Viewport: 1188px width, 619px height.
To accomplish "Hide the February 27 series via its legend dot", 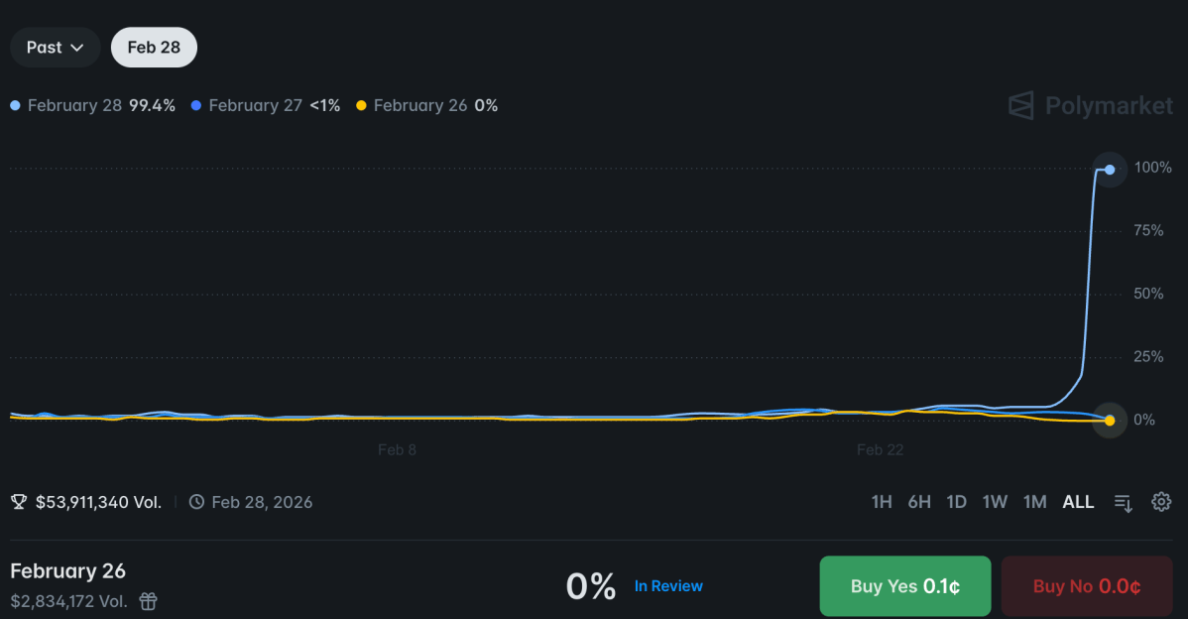I will coord(195,104).
